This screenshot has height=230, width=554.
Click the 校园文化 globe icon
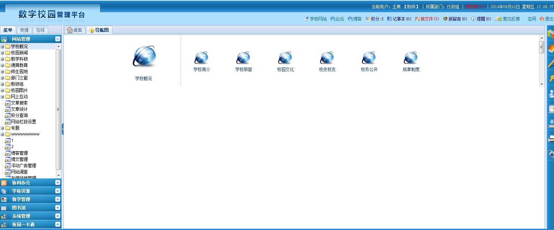point(285,58)
